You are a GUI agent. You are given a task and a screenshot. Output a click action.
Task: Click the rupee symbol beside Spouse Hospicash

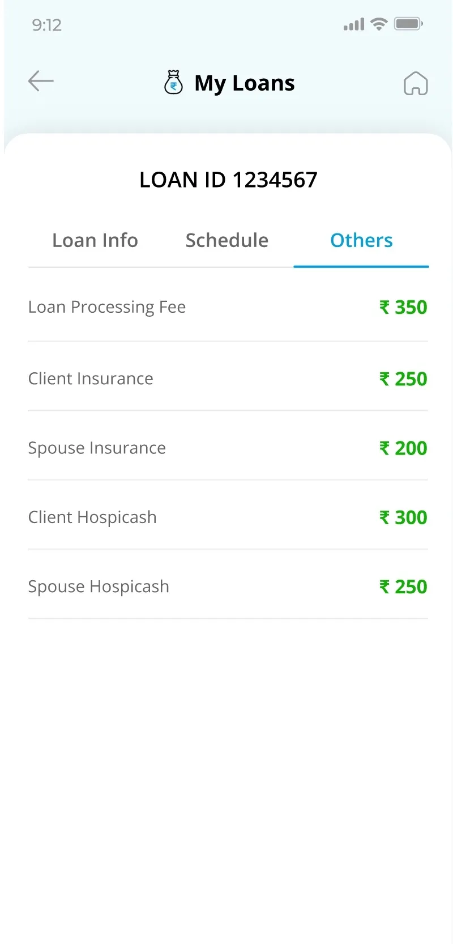(x=384, y=586)
